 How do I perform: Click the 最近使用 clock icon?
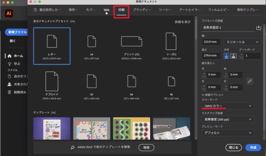pos(35,10)
